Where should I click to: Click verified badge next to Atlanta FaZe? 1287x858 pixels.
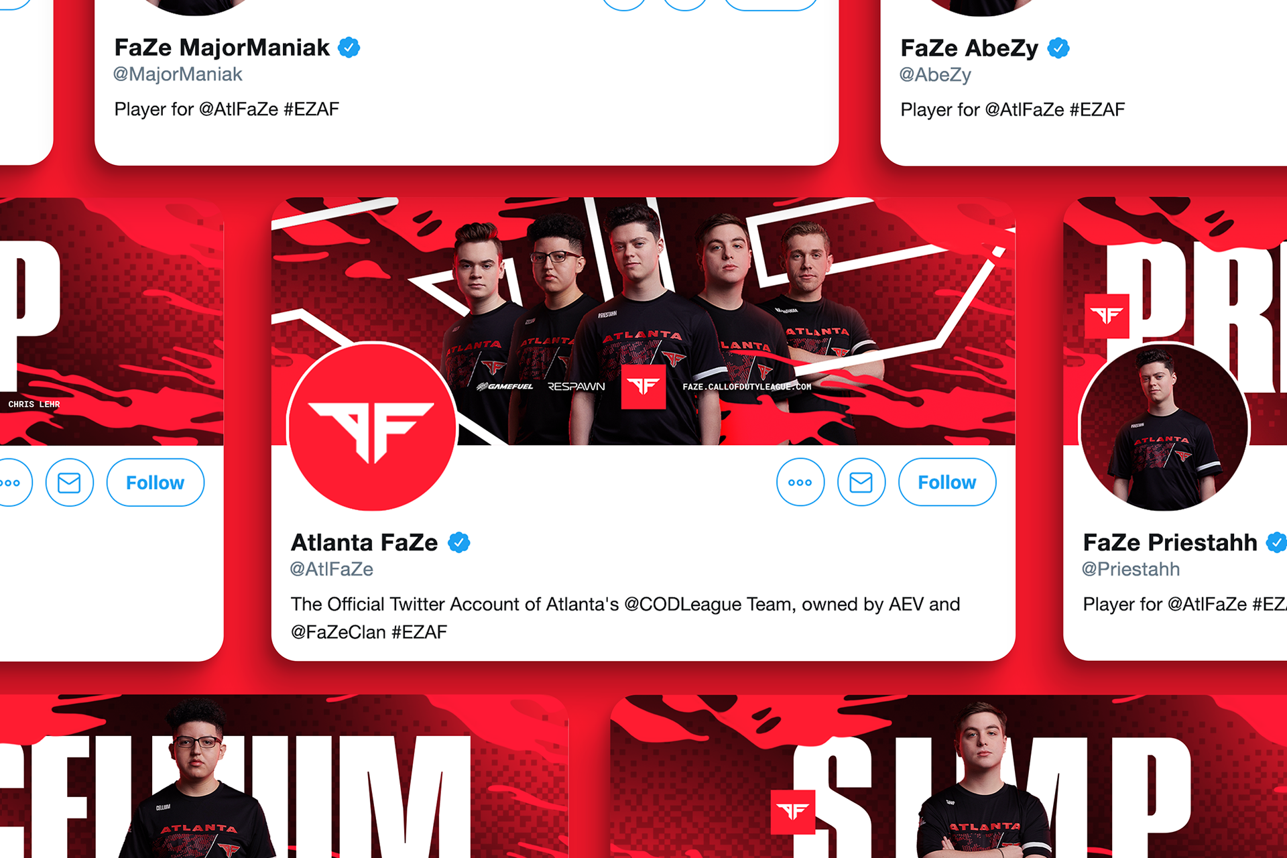(x=459, y=542)
